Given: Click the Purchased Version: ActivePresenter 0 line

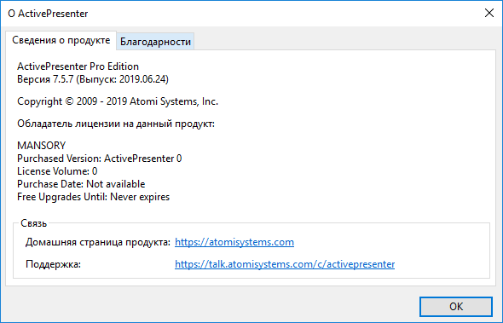Looking at the screenshot, I should coord(100,159).
